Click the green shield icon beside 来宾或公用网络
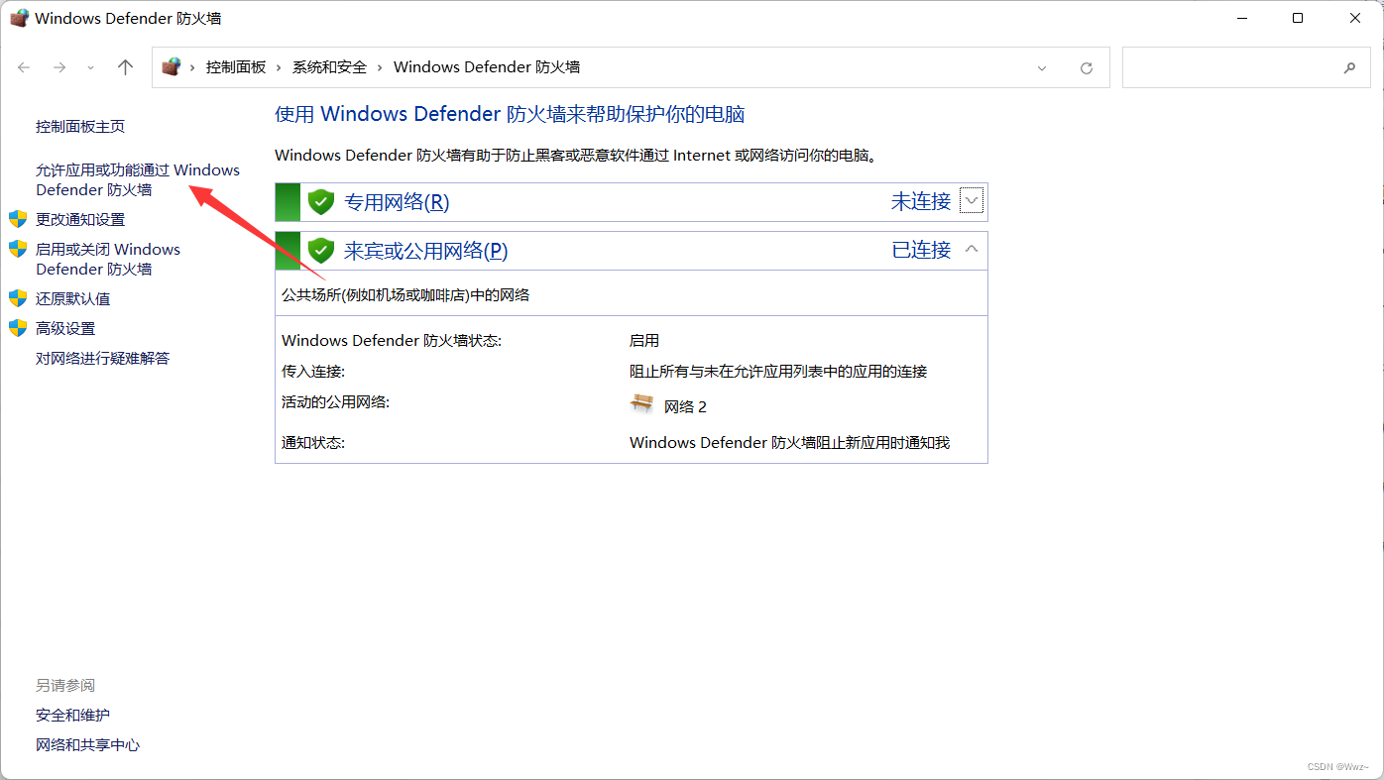The image size is (1384, 780). point(320,250)
